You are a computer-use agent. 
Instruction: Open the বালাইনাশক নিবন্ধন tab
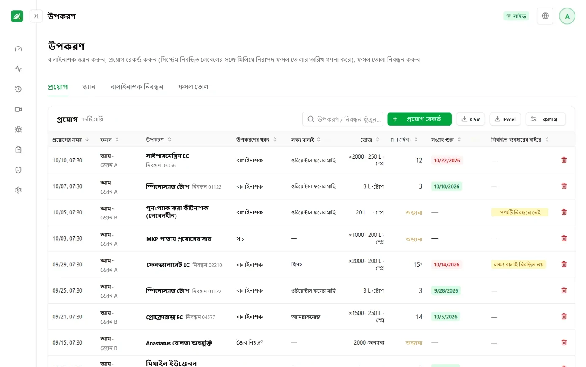click(x=137, y=87)
